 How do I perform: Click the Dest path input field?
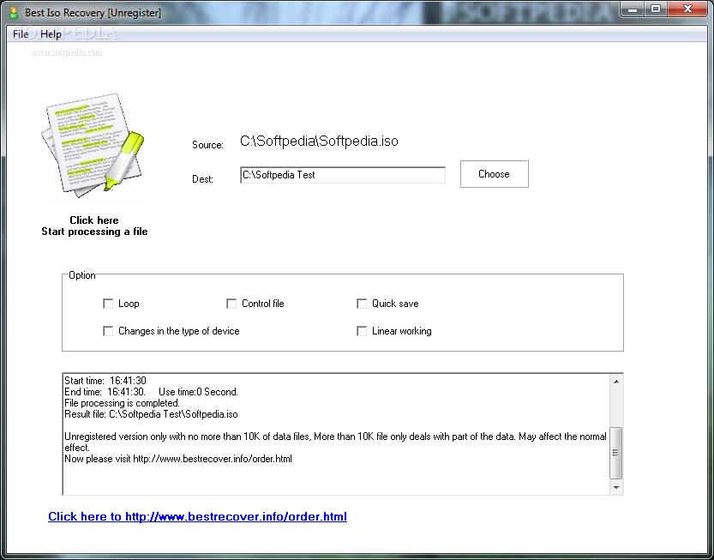342,175
